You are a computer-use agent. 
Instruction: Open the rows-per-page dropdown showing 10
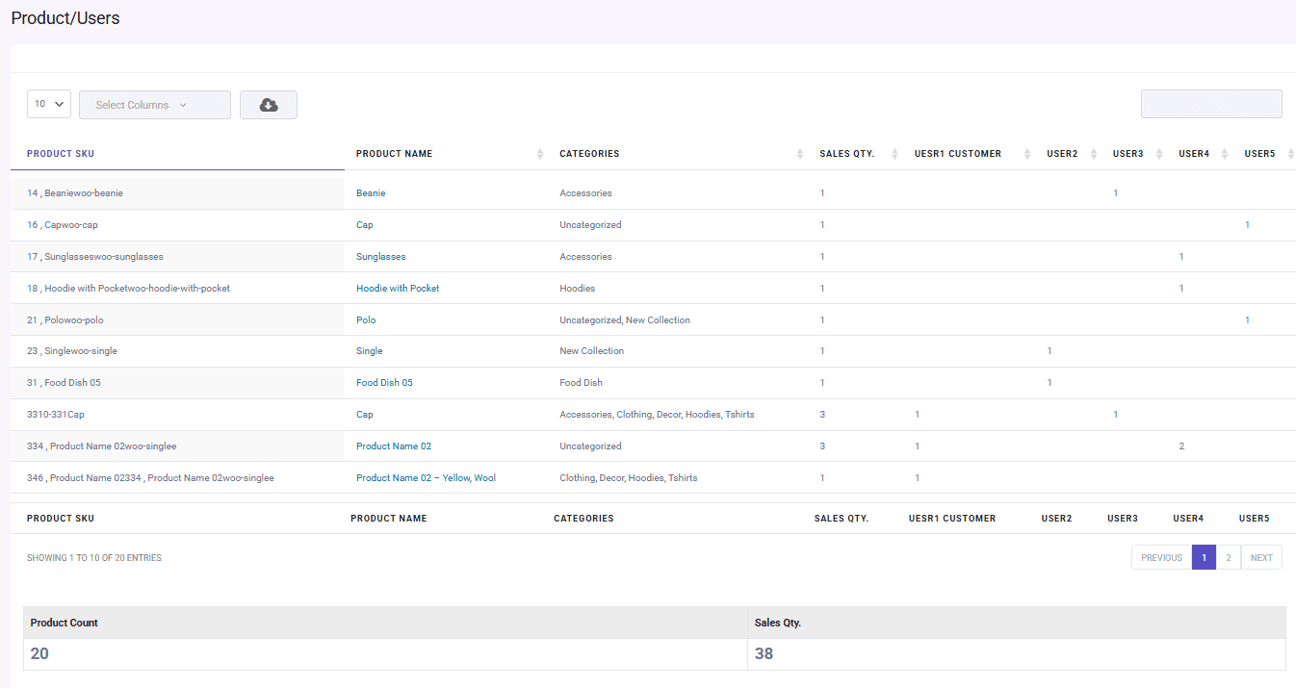(x=48, y=103)
